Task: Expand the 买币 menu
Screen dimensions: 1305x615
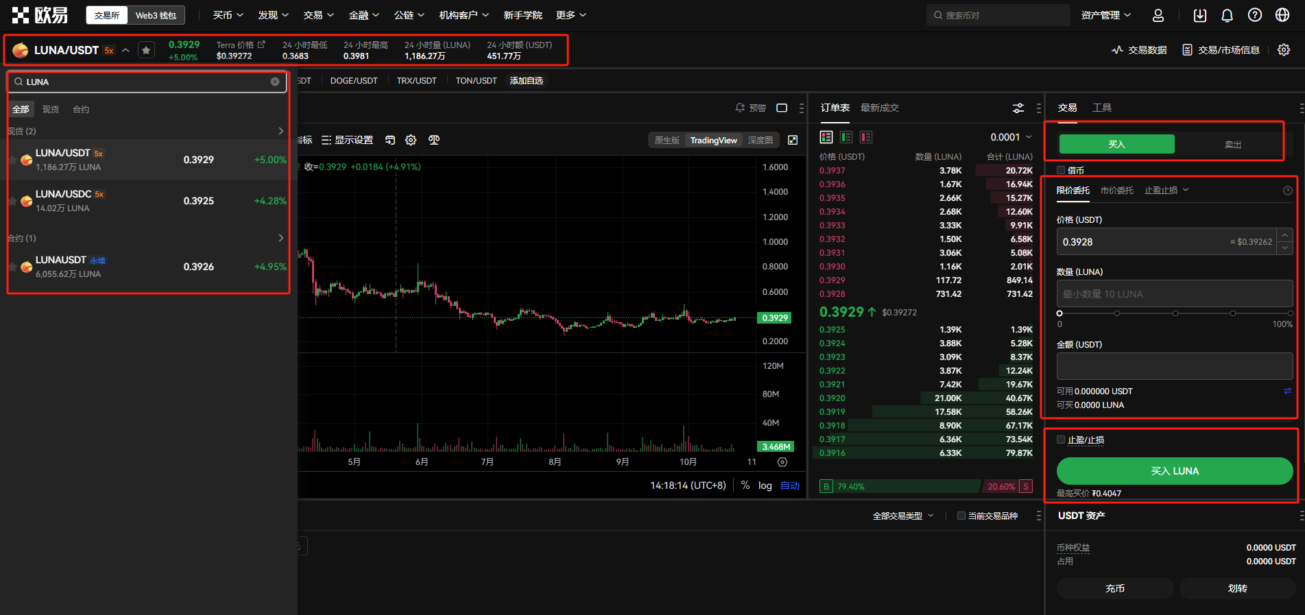Action: [228, 15]
